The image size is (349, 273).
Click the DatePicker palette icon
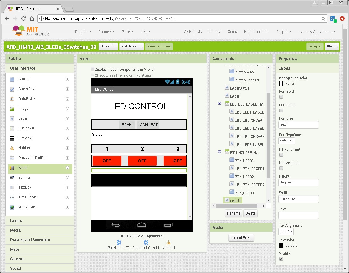click(x=12, y=99)
